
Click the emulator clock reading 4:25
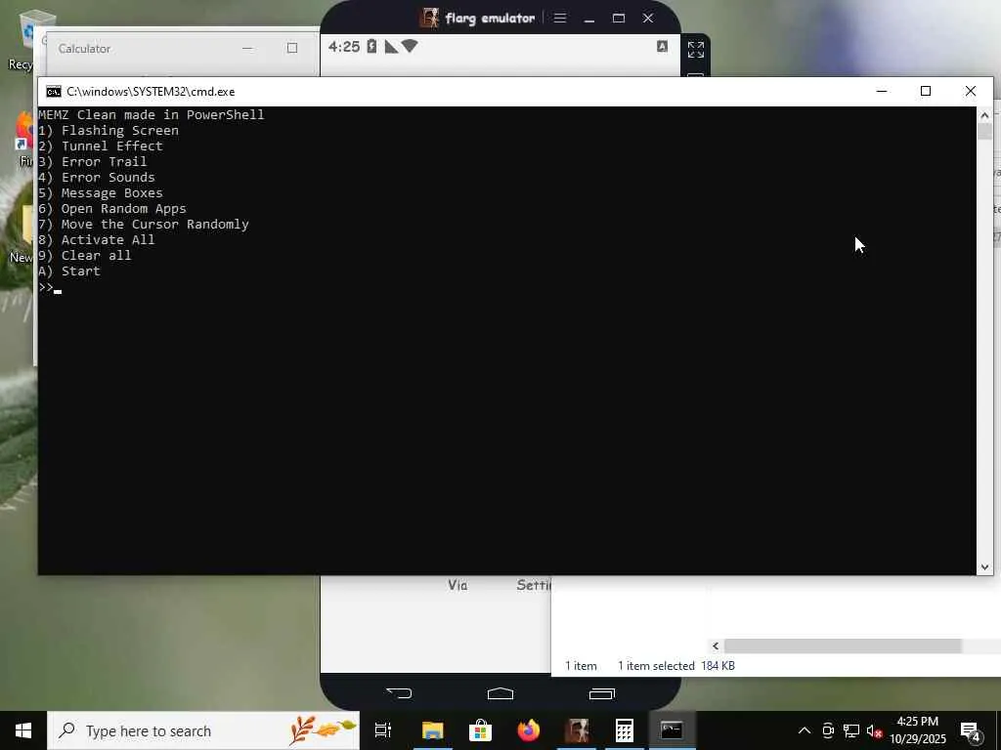(x=344, y=47)
